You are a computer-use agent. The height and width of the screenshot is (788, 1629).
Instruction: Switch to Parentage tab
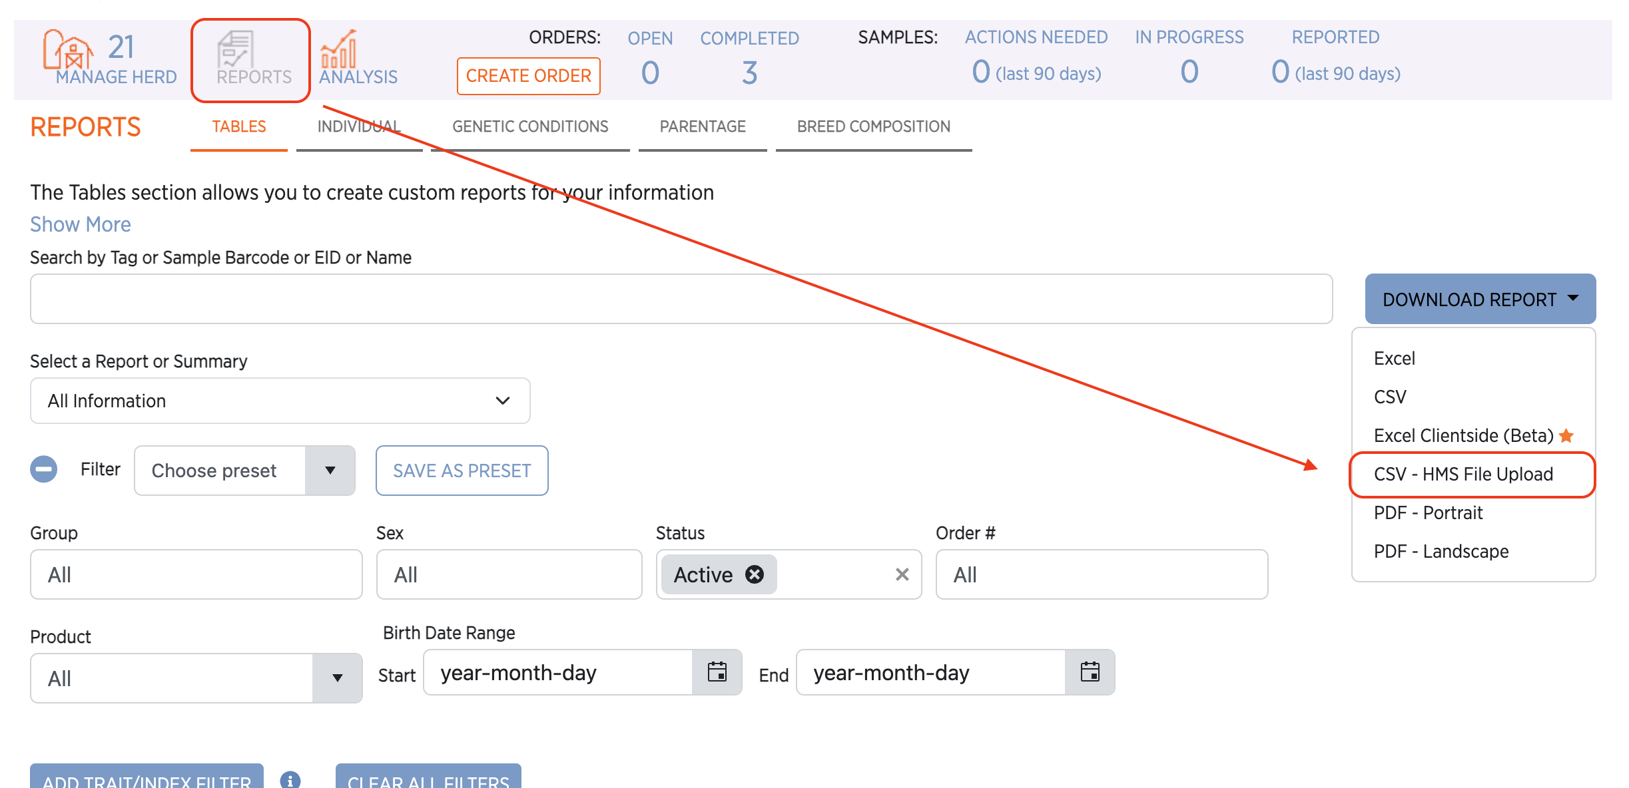pyautogui.click(x=703, y=126)
